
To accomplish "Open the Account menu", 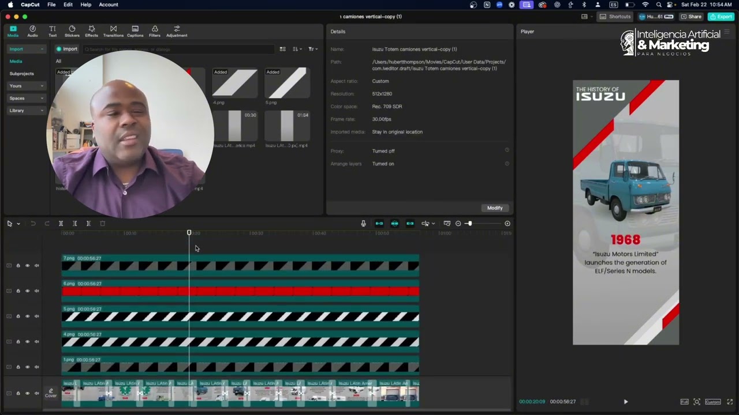I will point(109,5).
